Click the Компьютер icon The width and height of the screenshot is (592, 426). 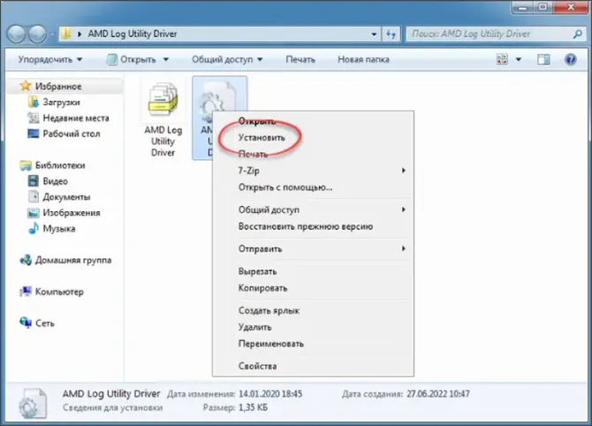point(26,292)
